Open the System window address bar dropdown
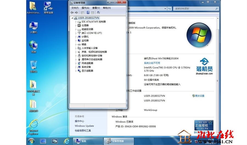The height and width of the screenshot is (145, 247). click(165, 9)
